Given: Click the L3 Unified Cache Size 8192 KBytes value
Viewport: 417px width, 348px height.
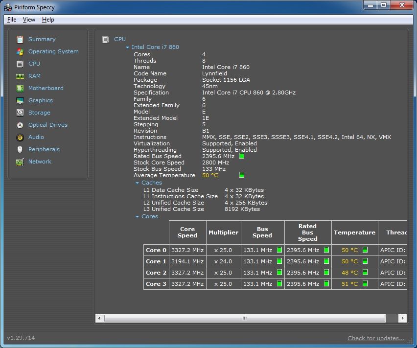Looking at the screenshot, I should point(242,209).
